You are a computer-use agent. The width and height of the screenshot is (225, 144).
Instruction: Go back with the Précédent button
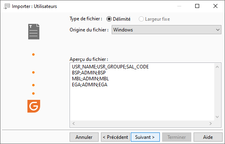click(x=115, y=137)
